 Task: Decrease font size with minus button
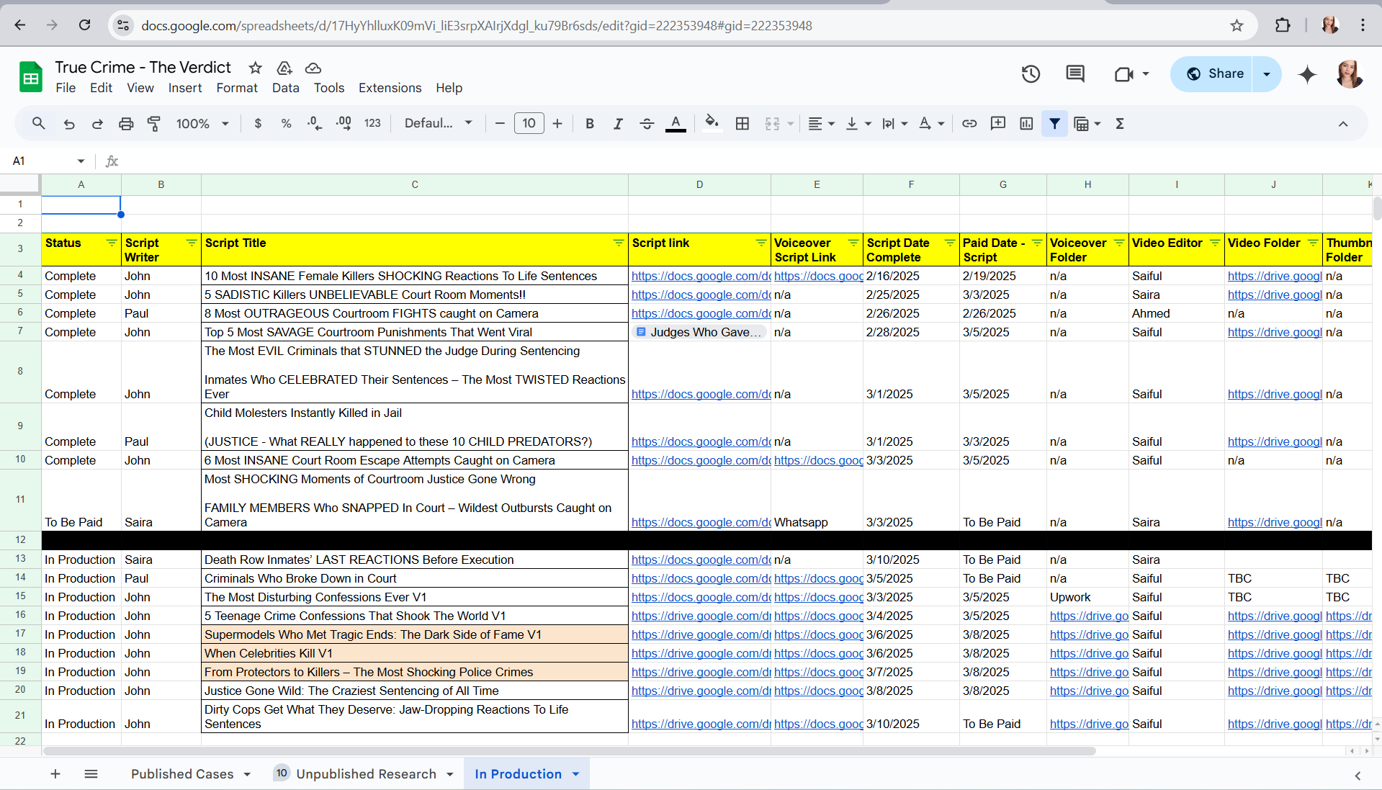[x=500, y=123]
